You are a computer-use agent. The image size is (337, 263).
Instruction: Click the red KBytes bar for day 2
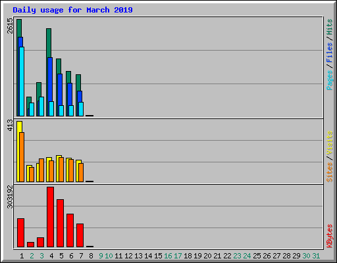(30, 245)
